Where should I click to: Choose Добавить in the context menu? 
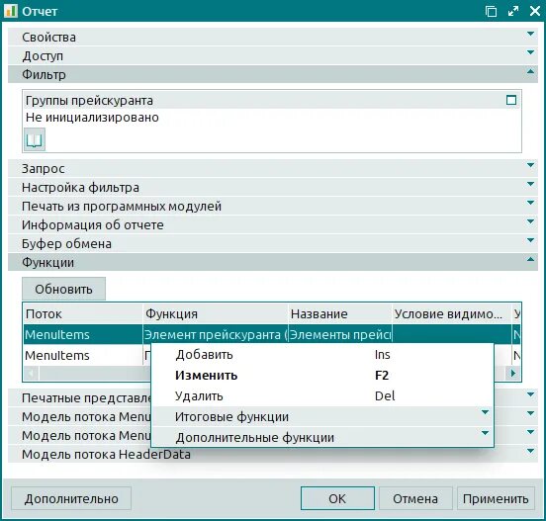[322, 355]
